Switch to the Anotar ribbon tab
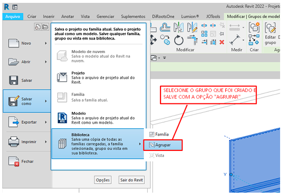The width and height of the screenshot is (282, 195). 68,17
